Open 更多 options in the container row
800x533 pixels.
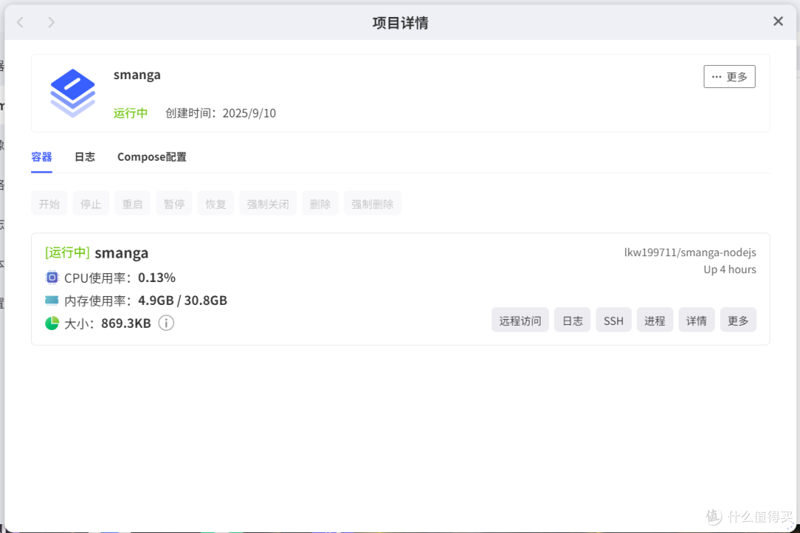(x=739, y=320)
